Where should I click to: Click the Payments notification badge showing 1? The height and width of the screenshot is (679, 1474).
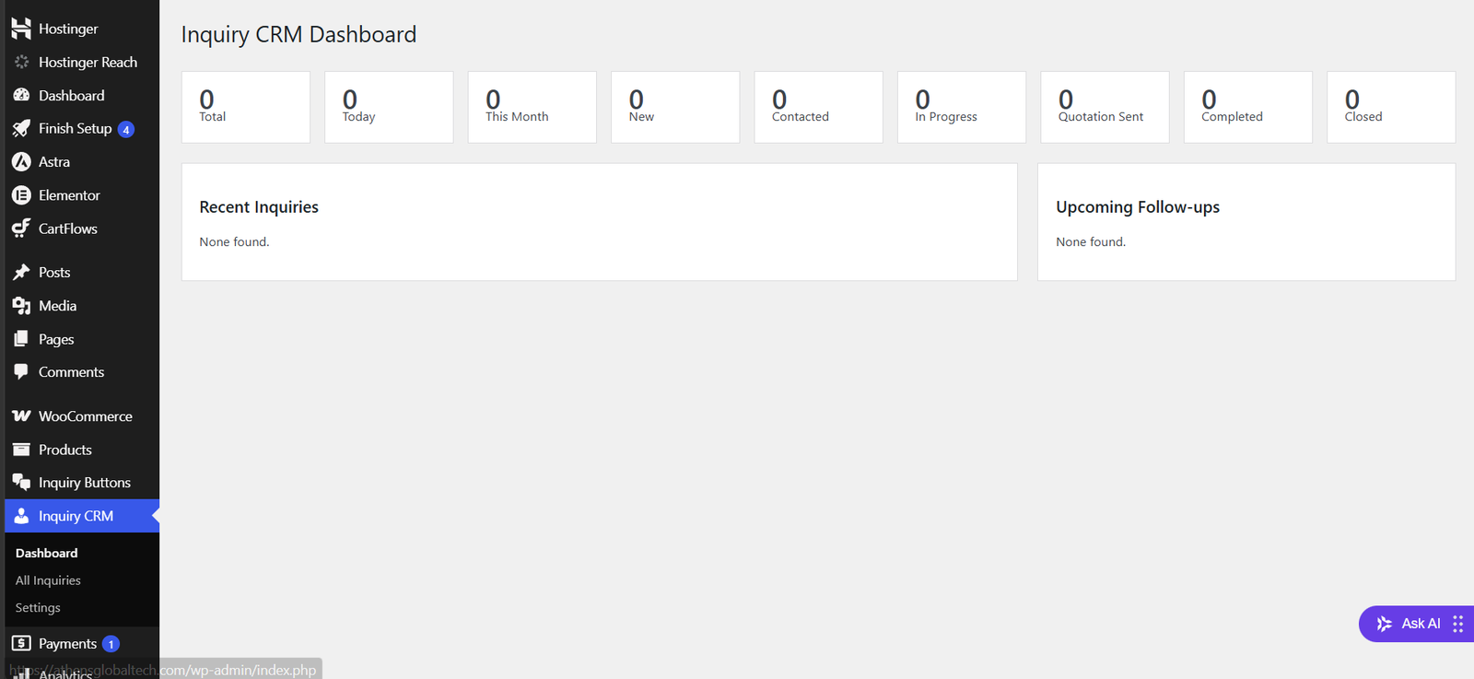click(111, 644)
